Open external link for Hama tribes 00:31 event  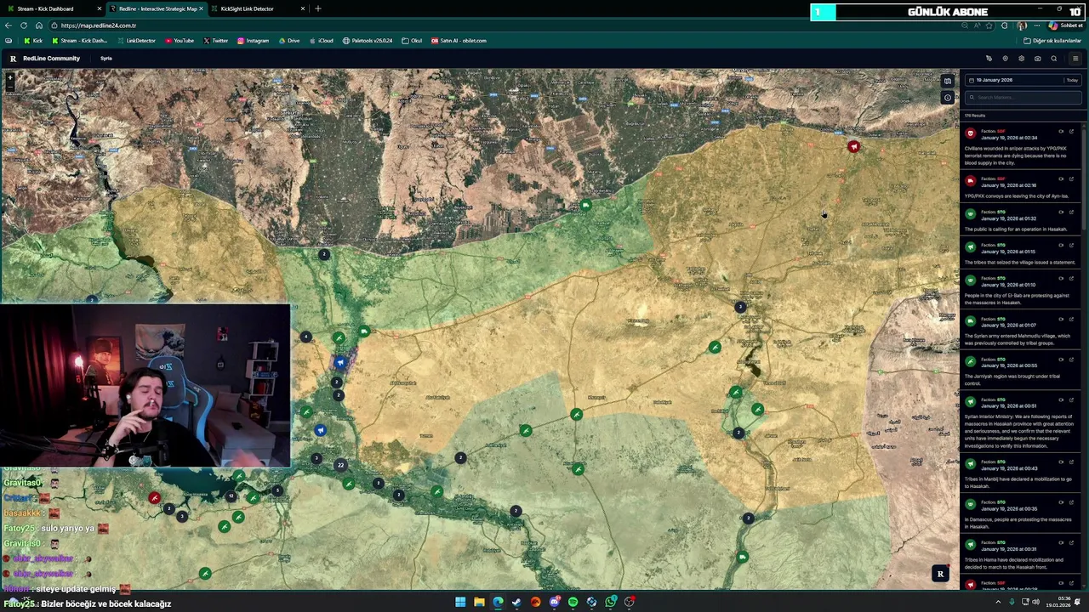1071,542
